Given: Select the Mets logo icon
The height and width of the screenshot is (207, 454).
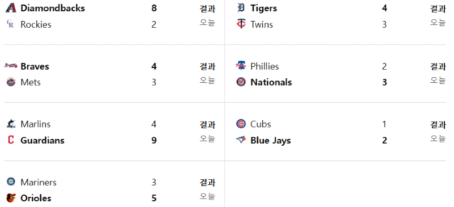Looking at the screenshot, I should click(11, 82).
